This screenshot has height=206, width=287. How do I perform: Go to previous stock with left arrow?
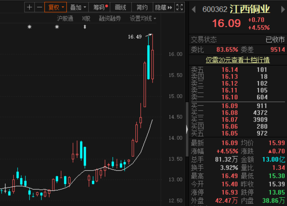click(193, 9)
